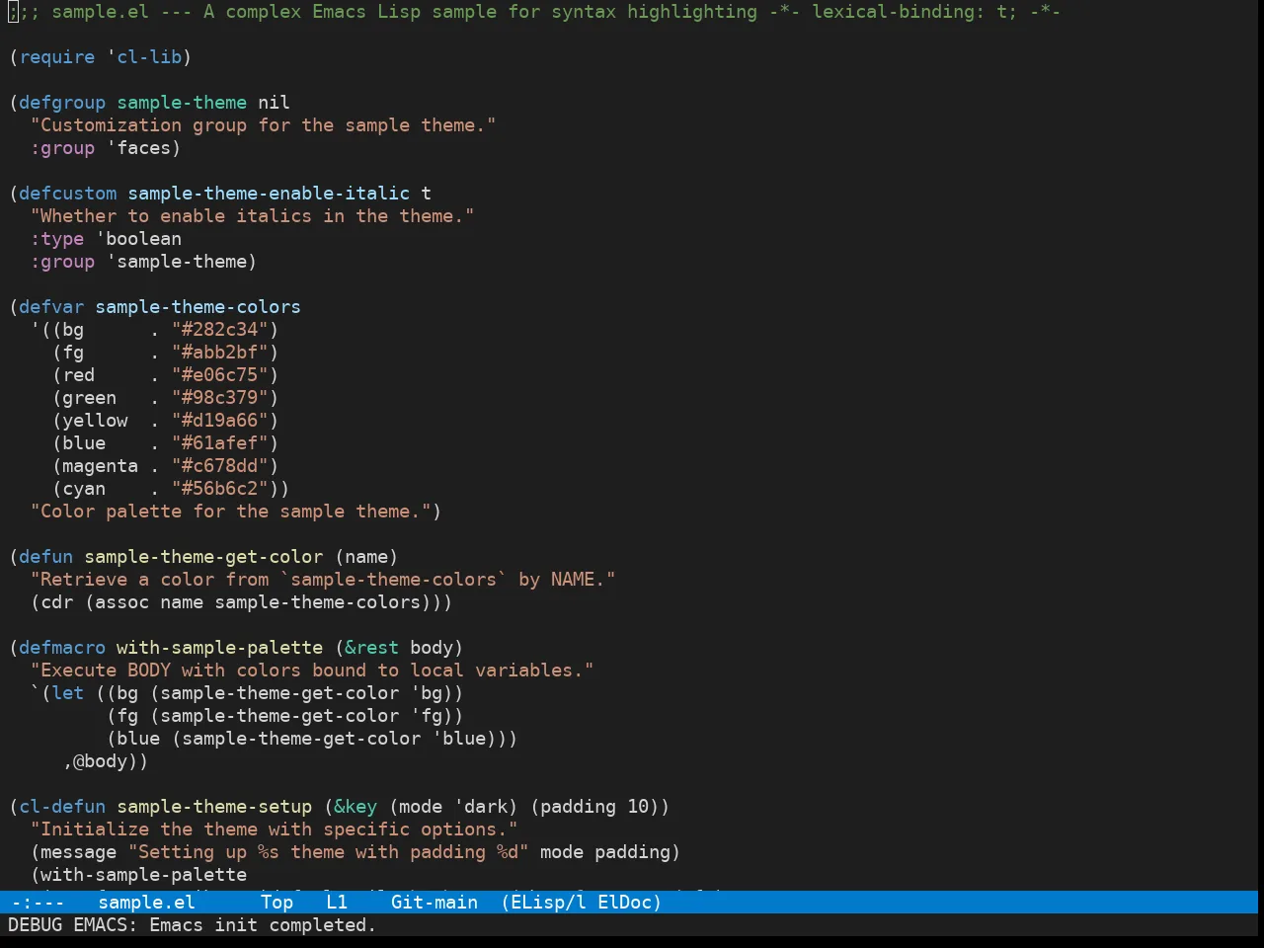Click the "#c678dd" color string

(220, 466)
